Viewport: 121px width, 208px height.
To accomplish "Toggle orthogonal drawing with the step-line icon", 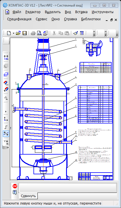I will click(6, 127).
